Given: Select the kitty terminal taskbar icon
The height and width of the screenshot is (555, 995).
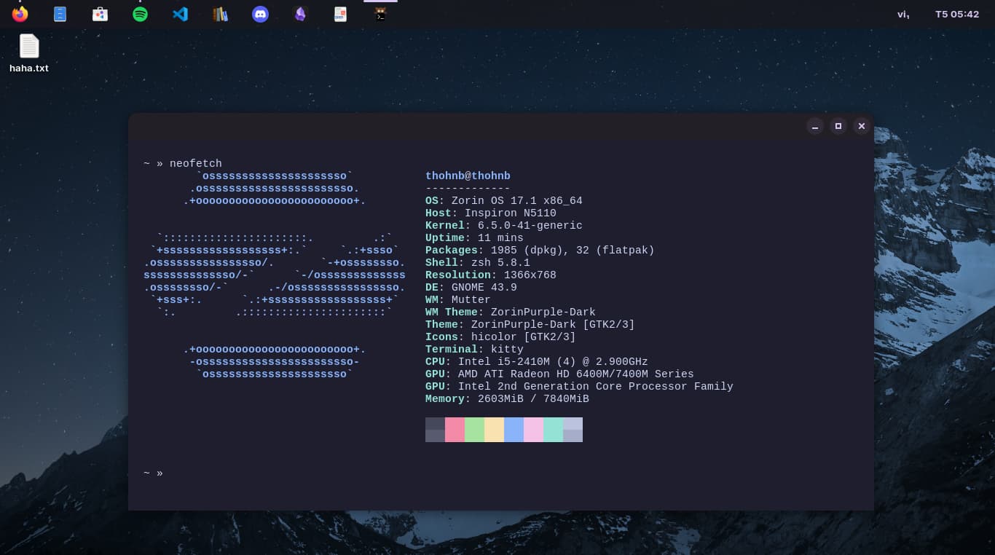Looking at the screenshot, I should [380, 14].
